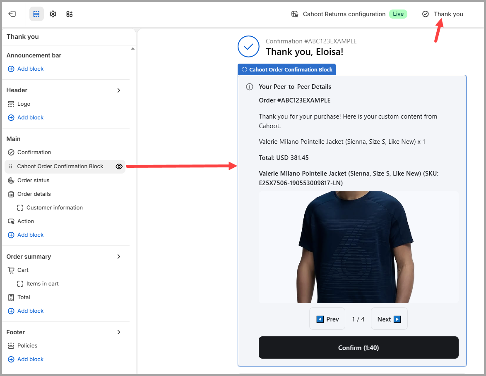Click the Confirm (1:40) button
Viewport: 486px width, 376px height.
[x=358, y=347]
